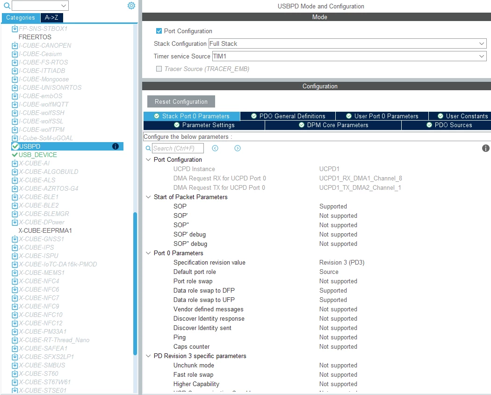Select USB_DEVICE in the category list
The image size is (491, 395).
(x=37, y=155)
